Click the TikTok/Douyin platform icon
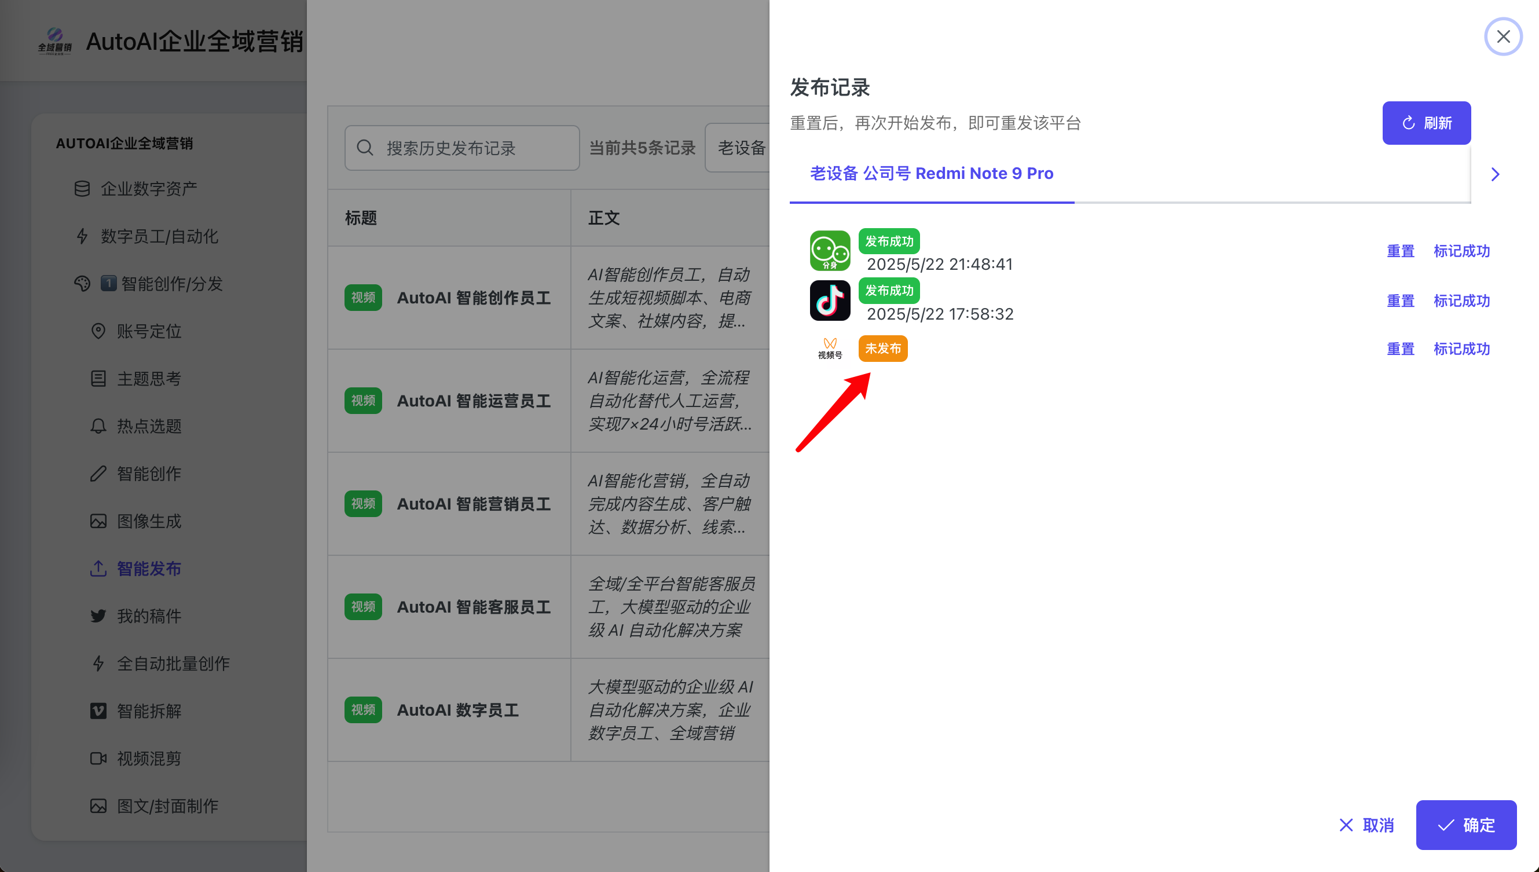The image size is (1539, 872). point(830,300)
